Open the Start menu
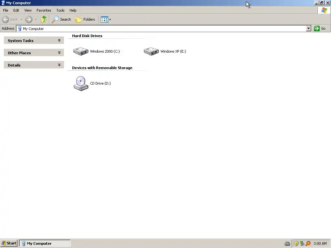The image size is (331, 248). (9, 243)
